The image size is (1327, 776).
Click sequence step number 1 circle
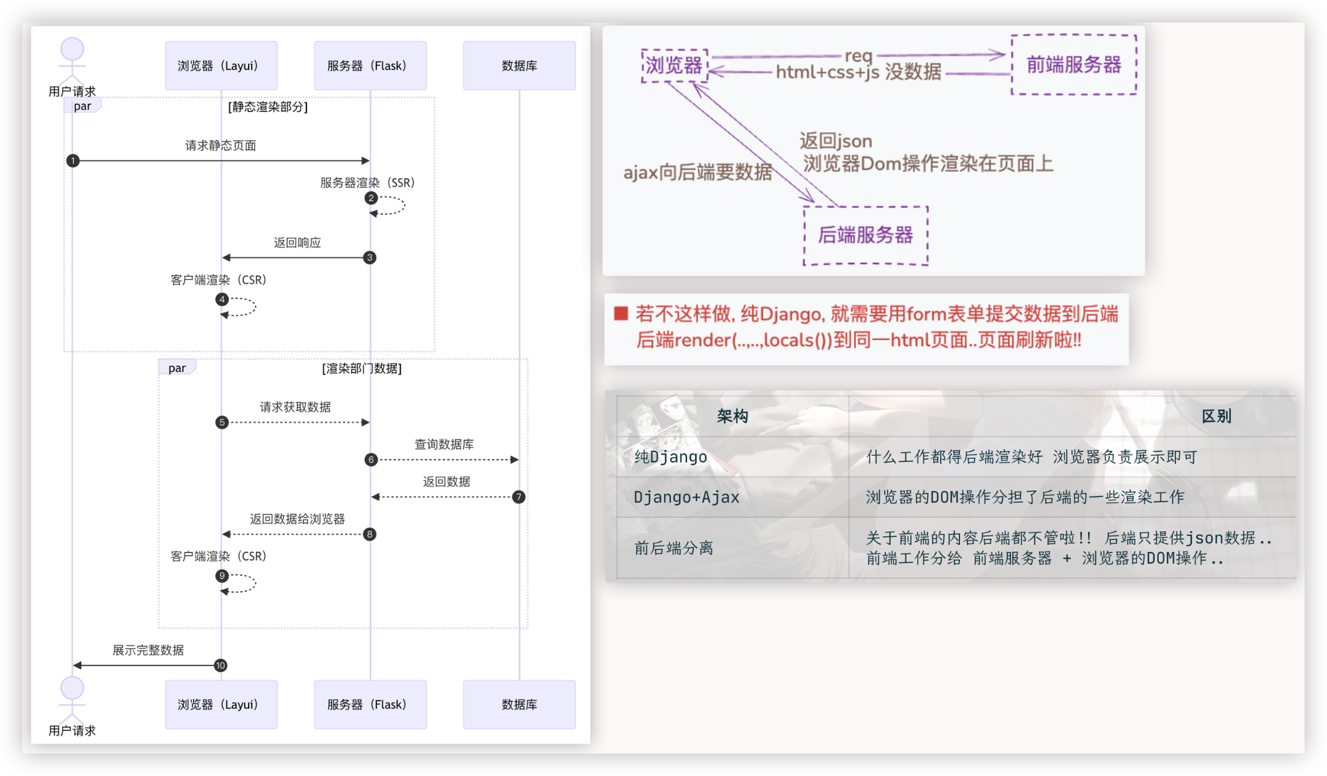tap(73, 161)
